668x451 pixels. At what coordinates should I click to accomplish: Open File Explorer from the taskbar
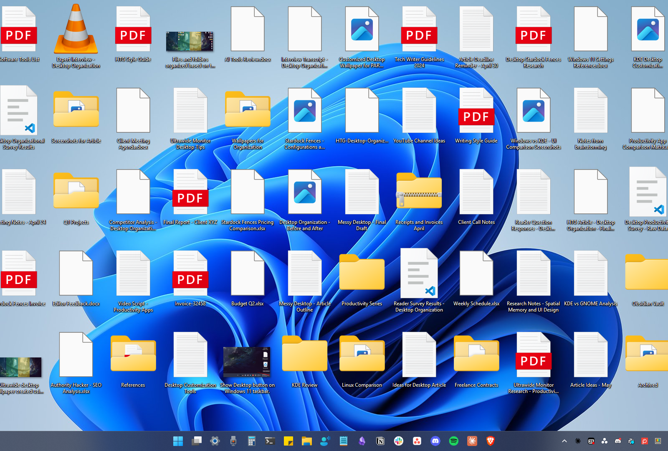307,441
